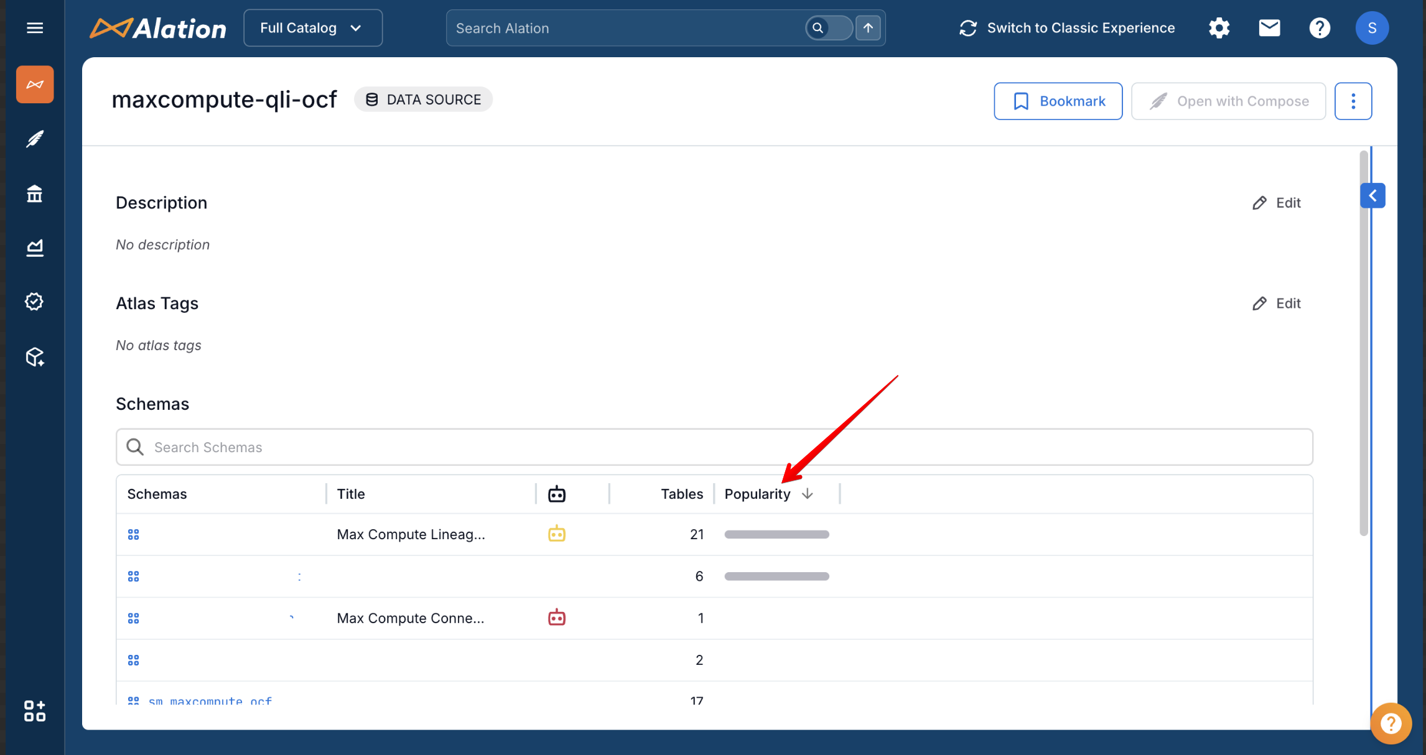
Task: Click the Compose quill icon in sidebar
Action: [35, 139]
